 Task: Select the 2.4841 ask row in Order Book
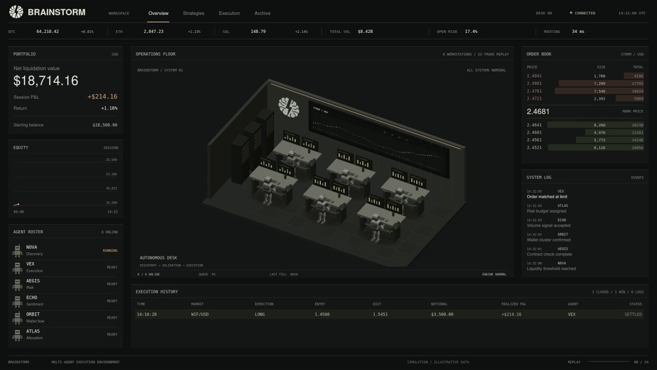coord(585,75)
